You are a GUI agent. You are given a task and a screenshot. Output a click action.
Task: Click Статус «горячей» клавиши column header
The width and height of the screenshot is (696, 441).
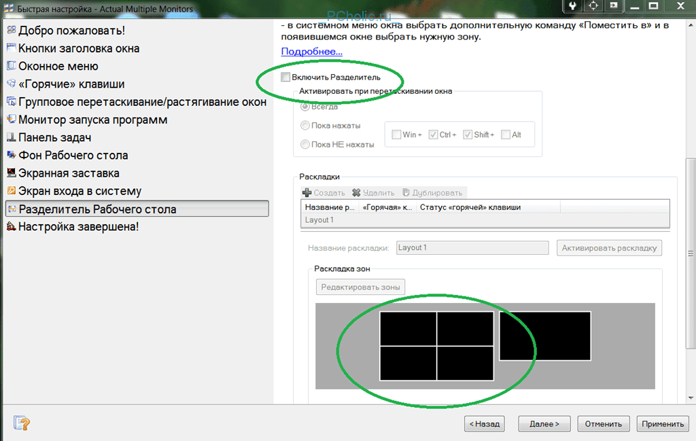click(488, 207)
